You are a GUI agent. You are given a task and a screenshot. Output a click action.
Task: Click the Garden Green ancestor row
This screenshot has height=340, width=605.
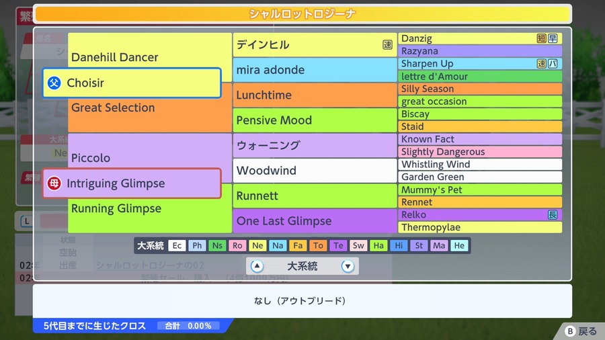coord(480,177)
